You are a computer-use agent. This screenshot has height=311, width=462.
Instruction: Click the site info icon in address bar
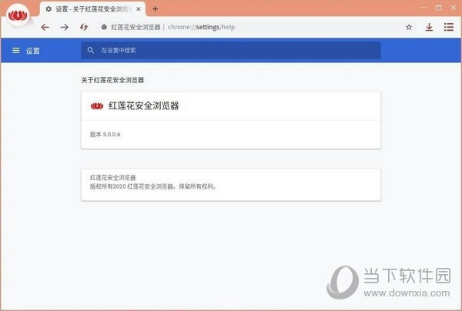coord(104,27)
